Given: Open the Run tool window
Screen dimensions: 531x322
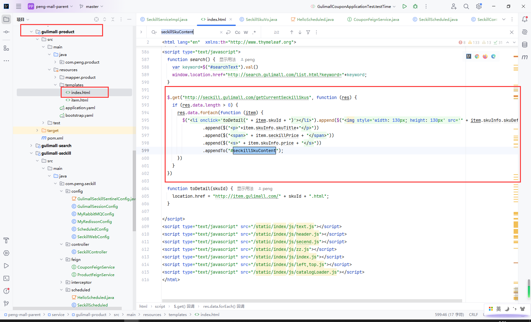Looking at the screenshot, I should point(6,266).
